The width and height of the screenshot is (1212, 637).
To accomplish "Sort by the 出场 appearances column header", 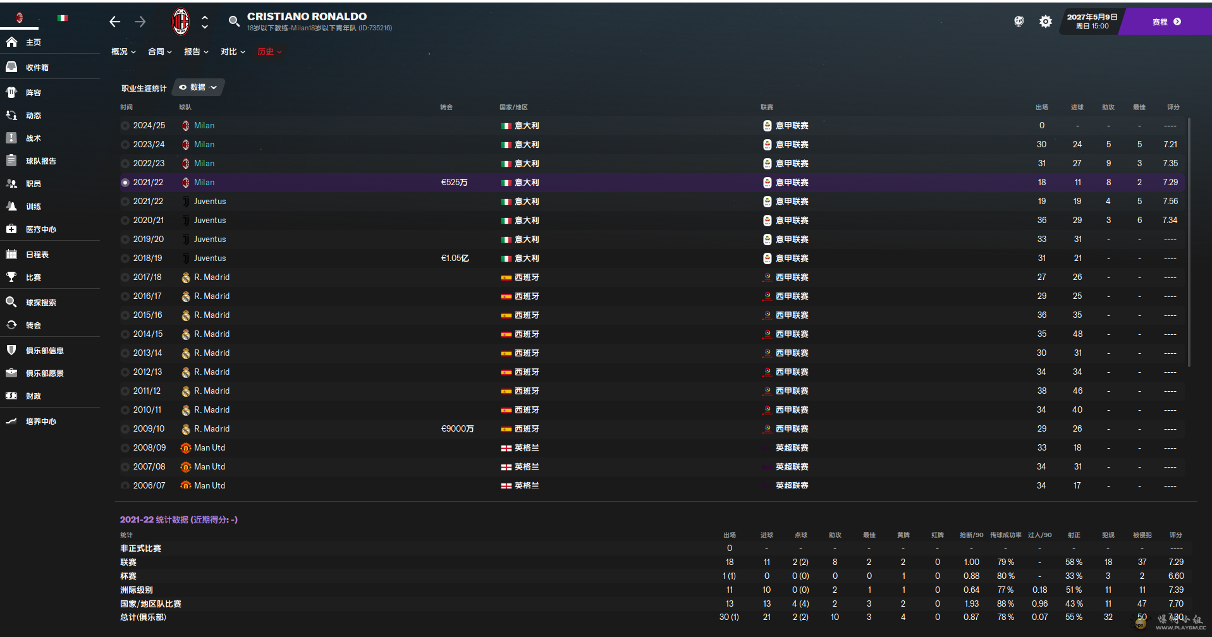I will (1042, 107).
